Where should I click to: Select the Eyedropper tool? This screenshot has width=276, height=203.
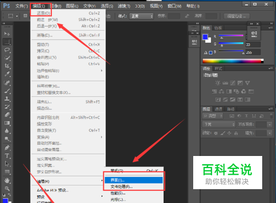coord(7,74)
